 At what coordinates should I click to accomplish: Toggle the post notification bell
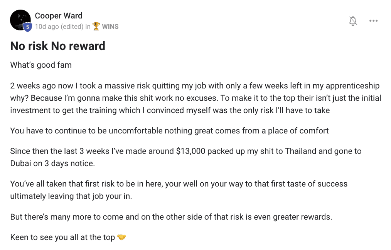(x=353, y=21)
